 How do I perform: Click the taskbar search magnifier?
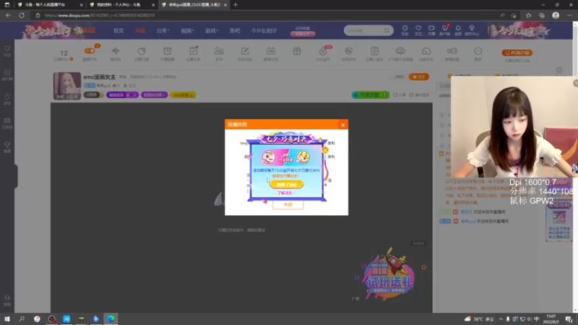click(22, 318)
